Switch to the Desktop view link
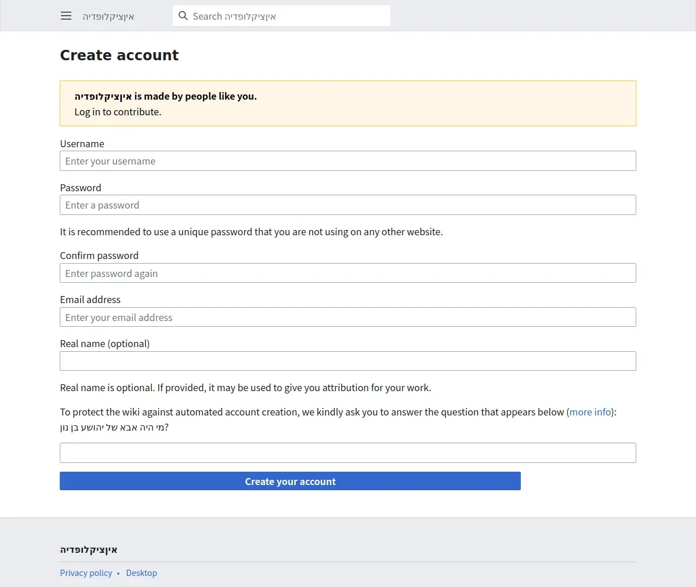The height and width of the screenshot is (587, 696). tap(142, 573)
